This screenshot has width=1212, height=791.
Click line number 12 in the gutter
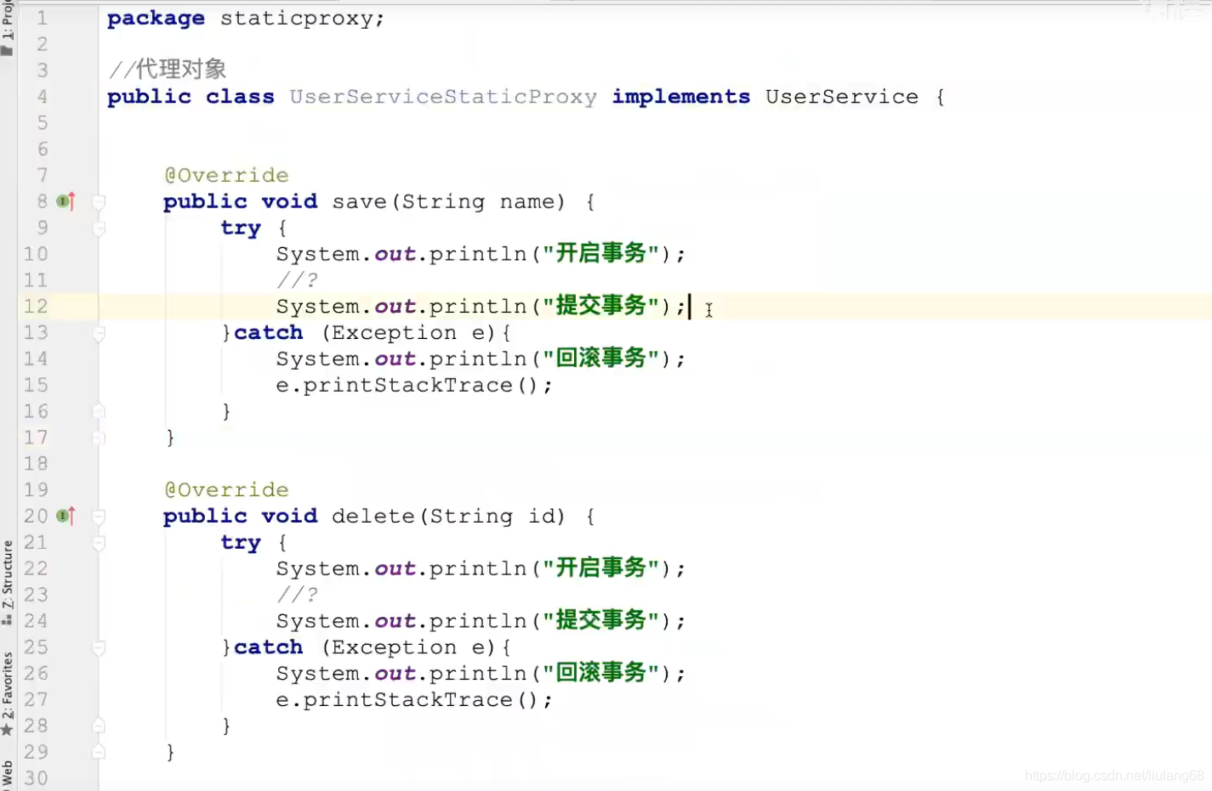point(36,306)
